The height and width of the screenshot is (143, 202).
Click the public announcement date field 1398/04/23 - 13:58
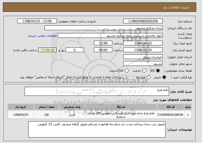tap(37, 21)
